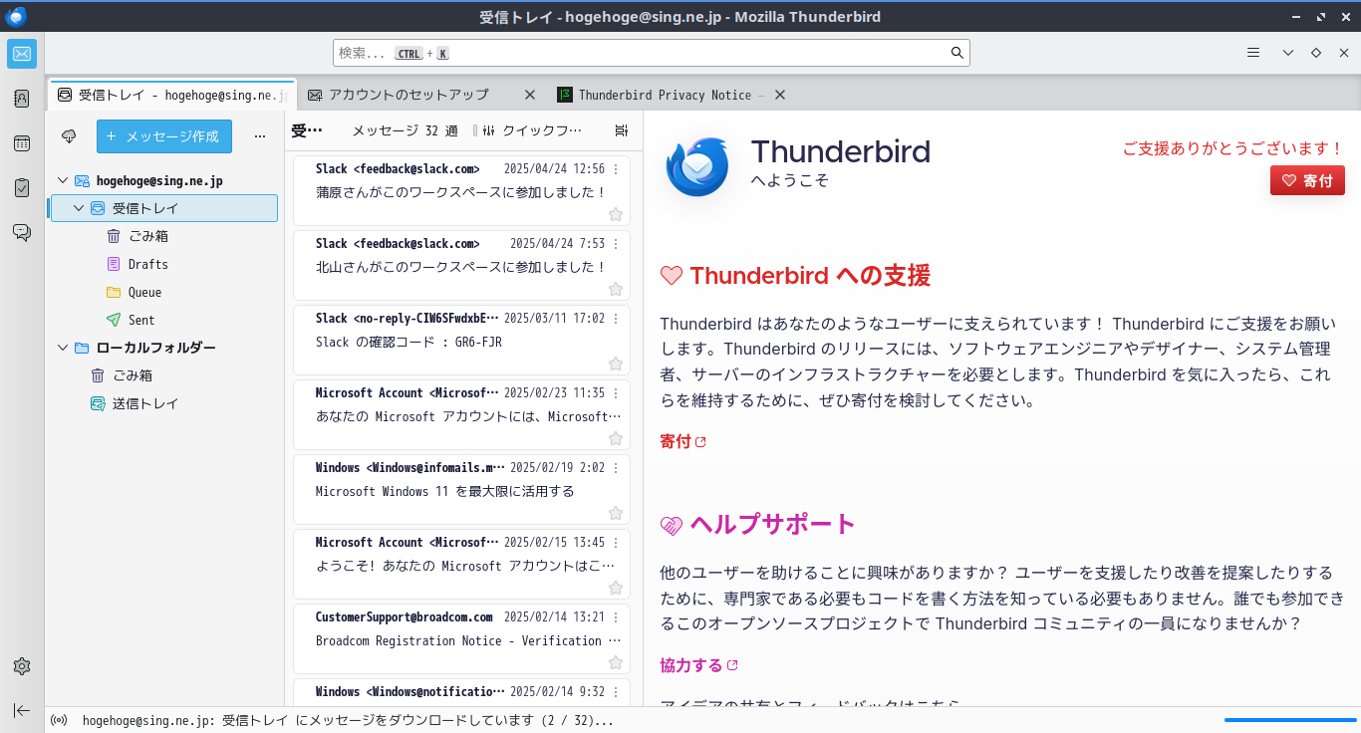Open Settings via the gear icon

coord(22,666)
